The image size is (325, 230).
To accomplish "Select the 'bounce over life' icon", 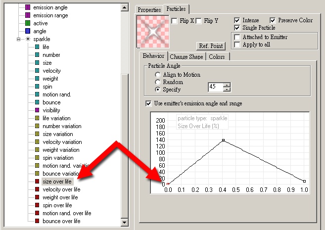I will click(x=37, y=221).
